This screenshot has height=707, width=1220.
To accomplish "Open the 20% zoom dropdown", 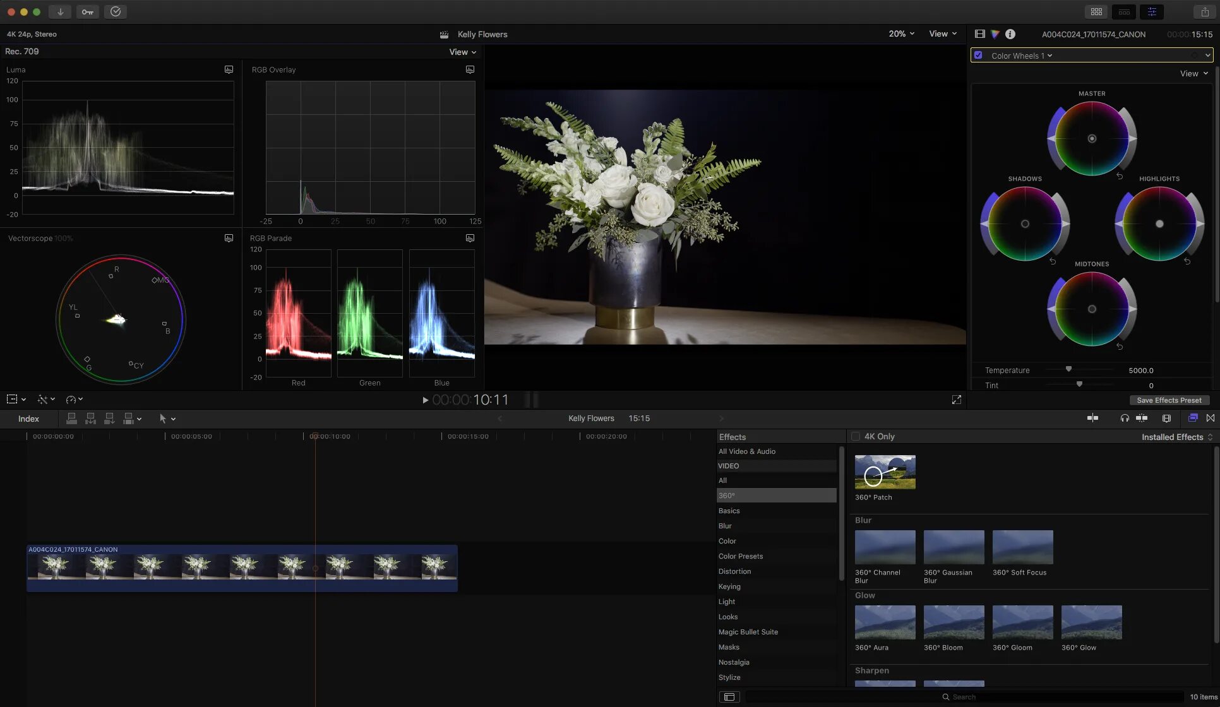I will [x=901, y=34].
